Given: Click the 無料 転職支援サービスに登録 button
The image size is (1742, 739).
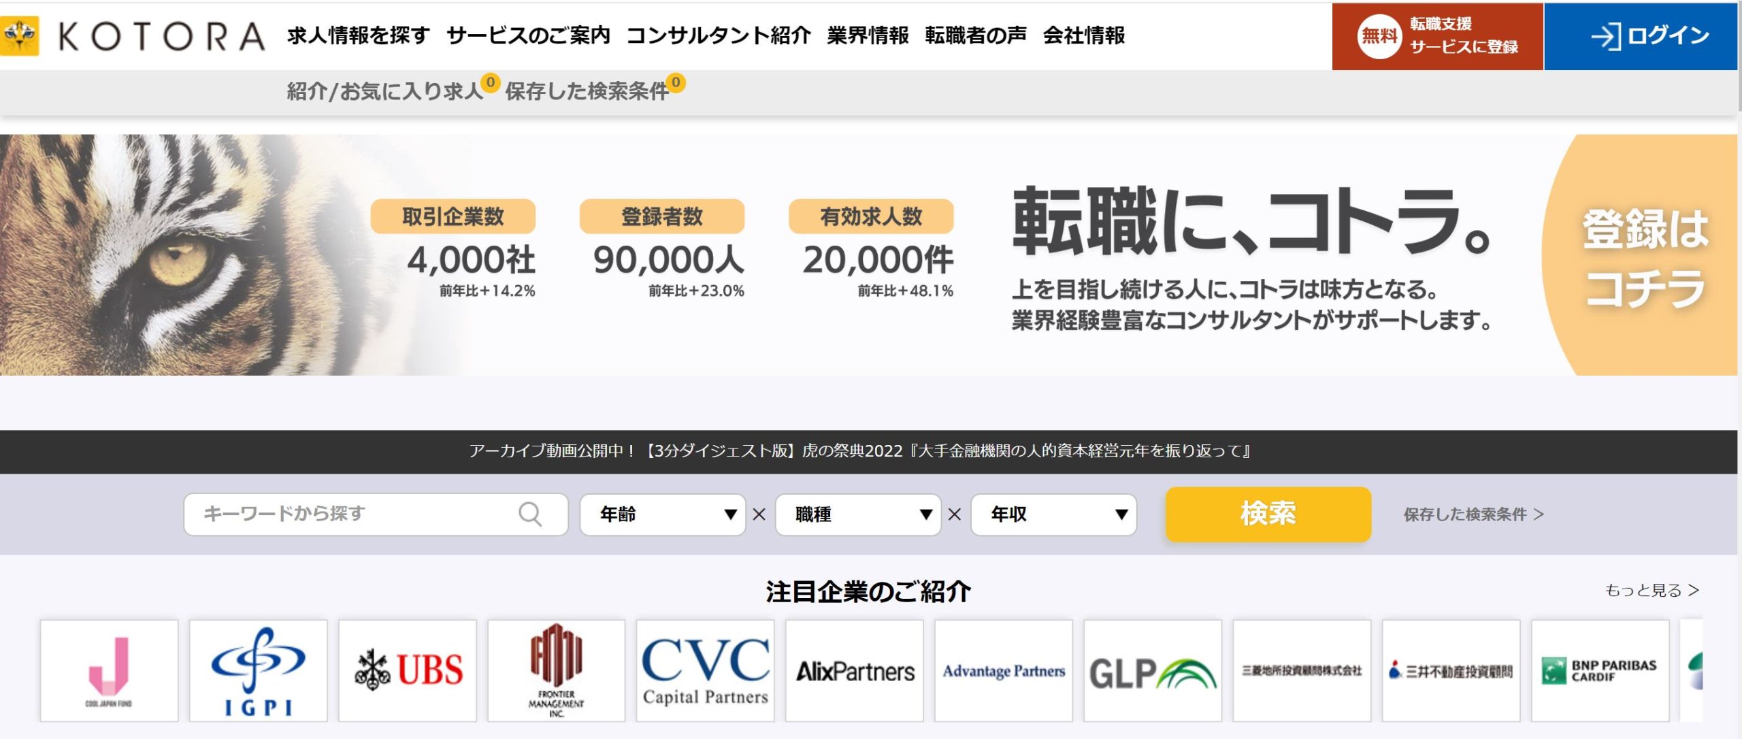Looking at the screenshot, I should point(1437,36).
